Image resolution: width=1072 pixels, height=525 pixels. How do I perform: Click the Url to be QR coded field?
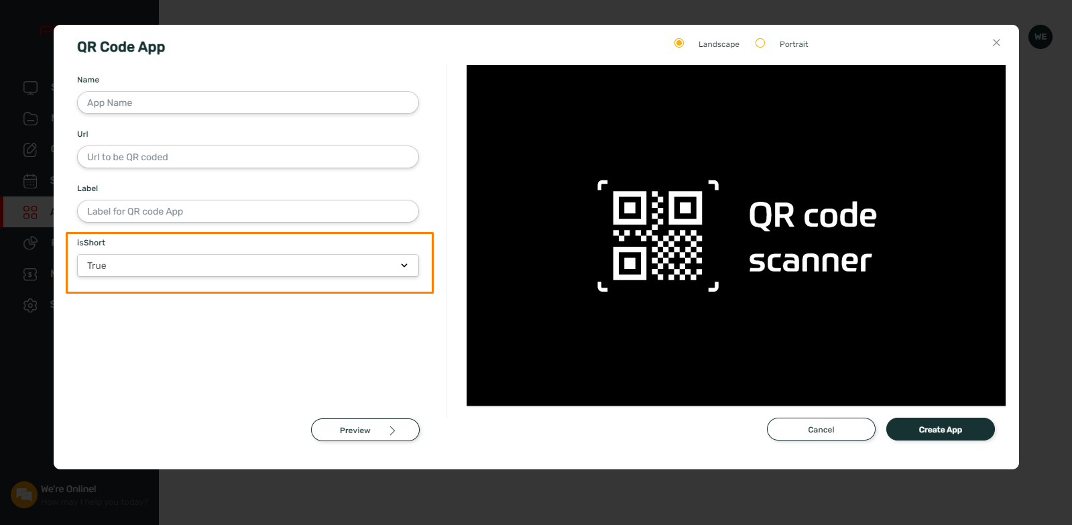point(248,157)
